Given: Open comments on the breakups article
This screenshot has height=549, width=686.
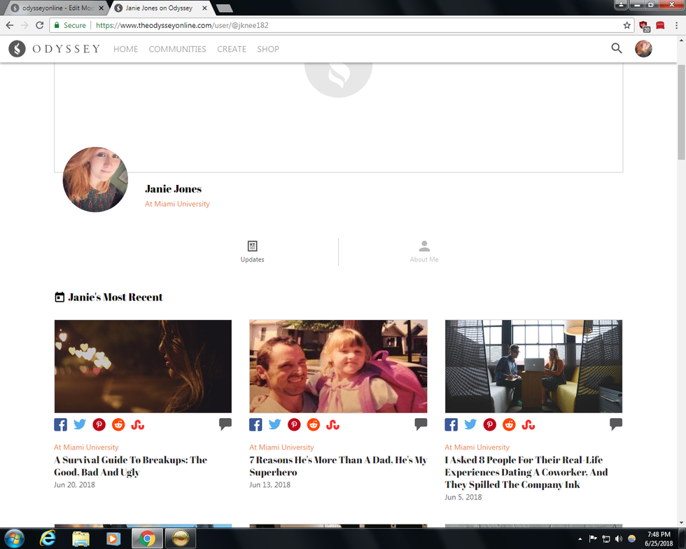Looking at the screenshot, I should [x=225, y=424].
